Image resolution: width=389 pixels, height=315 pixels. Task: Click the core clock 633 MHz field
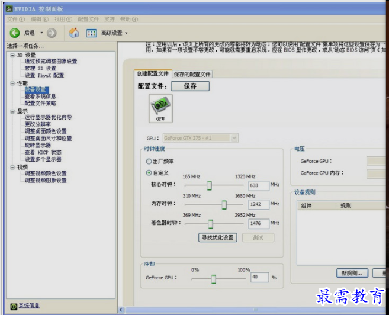coord(259,185)
